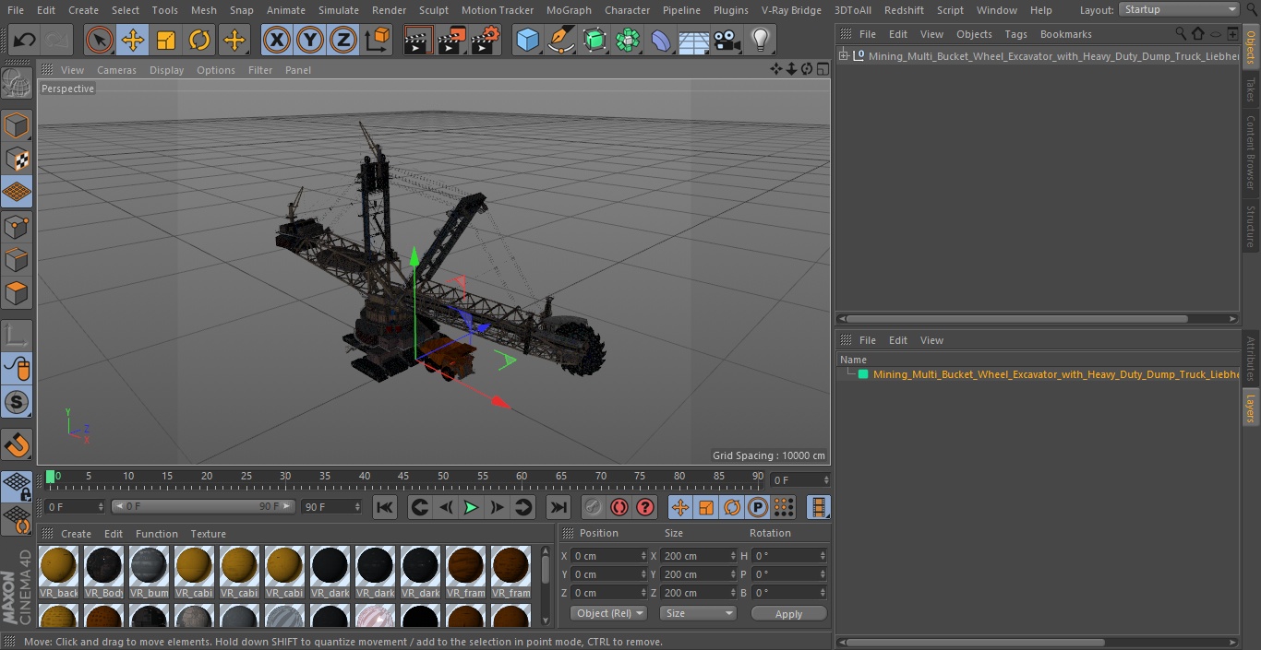
Task: Toggle Rotation keyframe recording button
Action: pyautogui.click(x=732, y=507)
